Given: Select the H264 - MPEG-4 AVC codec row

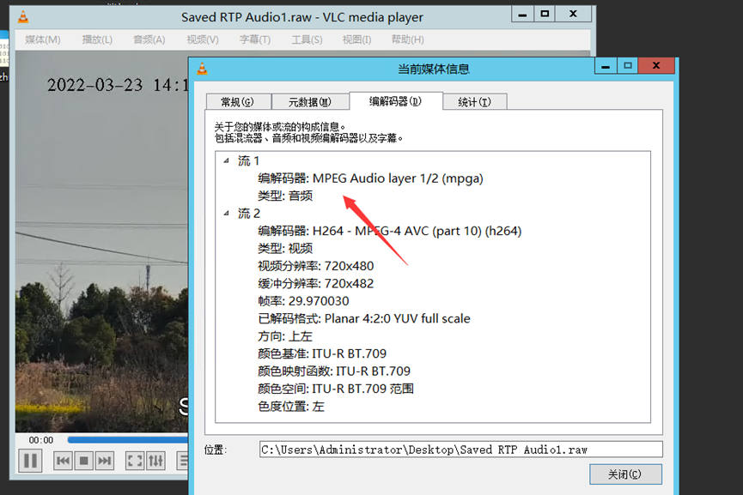Looking at the screenshot, I should (x=389, y=231).
